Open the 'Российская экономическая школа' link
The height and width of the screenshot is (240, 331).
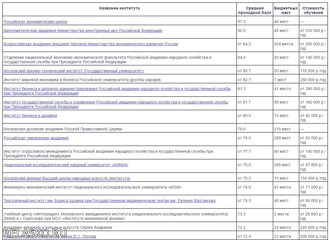[x=36, y=22]
